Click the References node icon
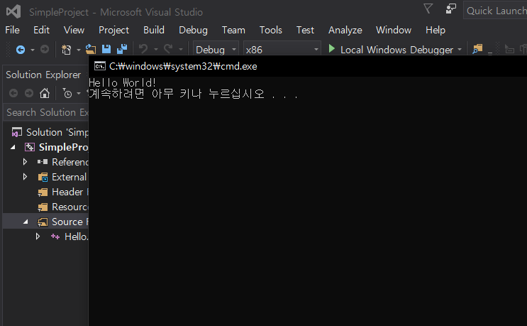This screenshot has height=326, width=527. (x=43, y=162)
